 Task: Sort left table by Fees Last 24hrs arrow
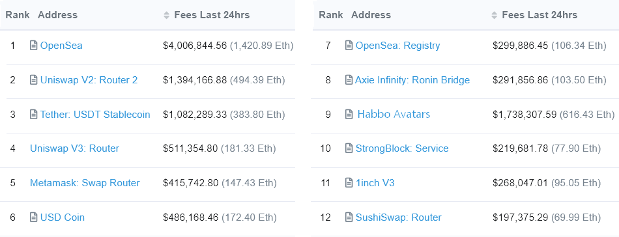click(x=166, y=16)
